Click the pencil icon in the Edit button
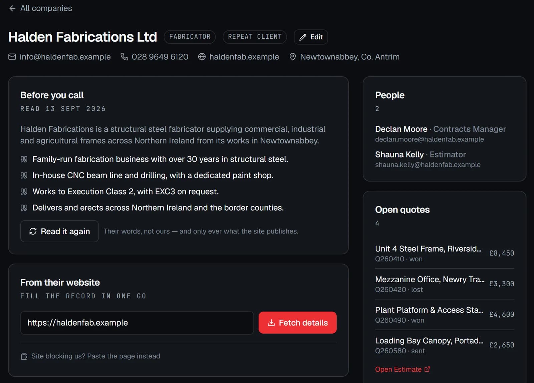The height and width of the screenshot is (383, 534). pyautogui.click(x=303, y=37)
